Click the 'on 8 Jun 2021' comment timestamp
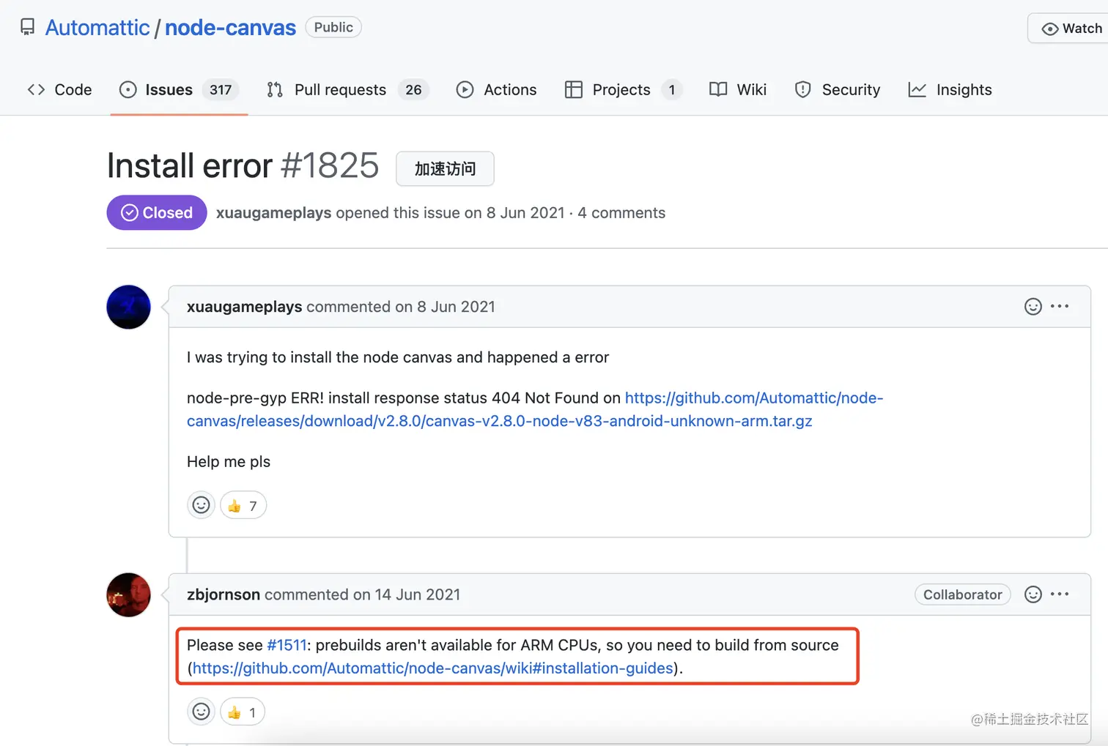 445,307
